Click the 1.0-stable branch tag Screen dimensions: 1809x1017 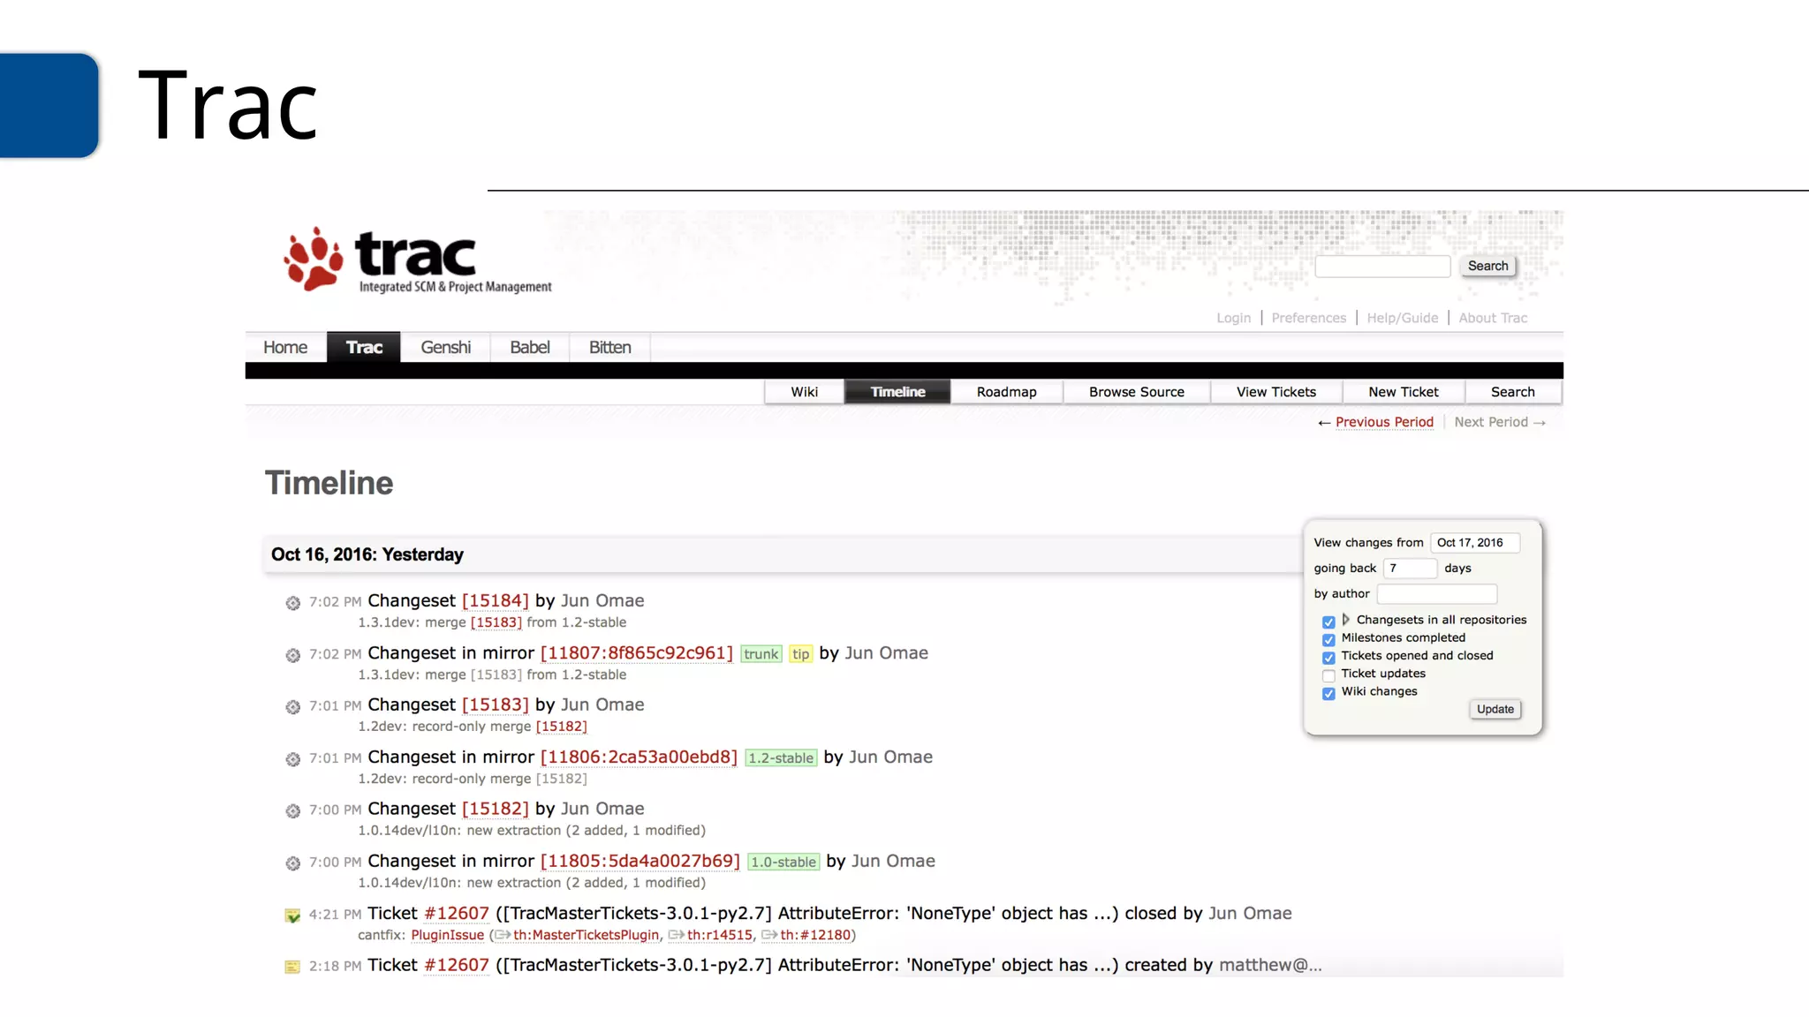(783, 863)
